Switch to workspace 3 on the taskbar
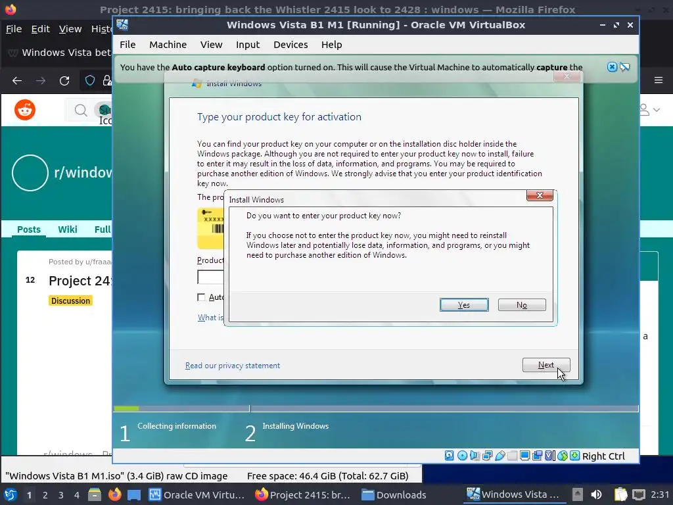The image size is (673, 505). (x=61, y=495)
